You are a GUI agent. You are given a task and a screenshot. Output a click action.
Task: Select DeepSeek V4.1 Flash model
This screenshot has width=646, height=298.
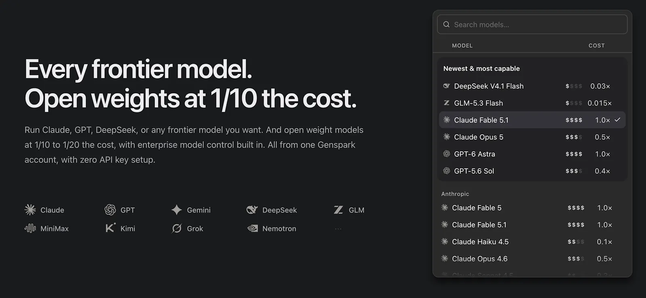tap(532, 86)
